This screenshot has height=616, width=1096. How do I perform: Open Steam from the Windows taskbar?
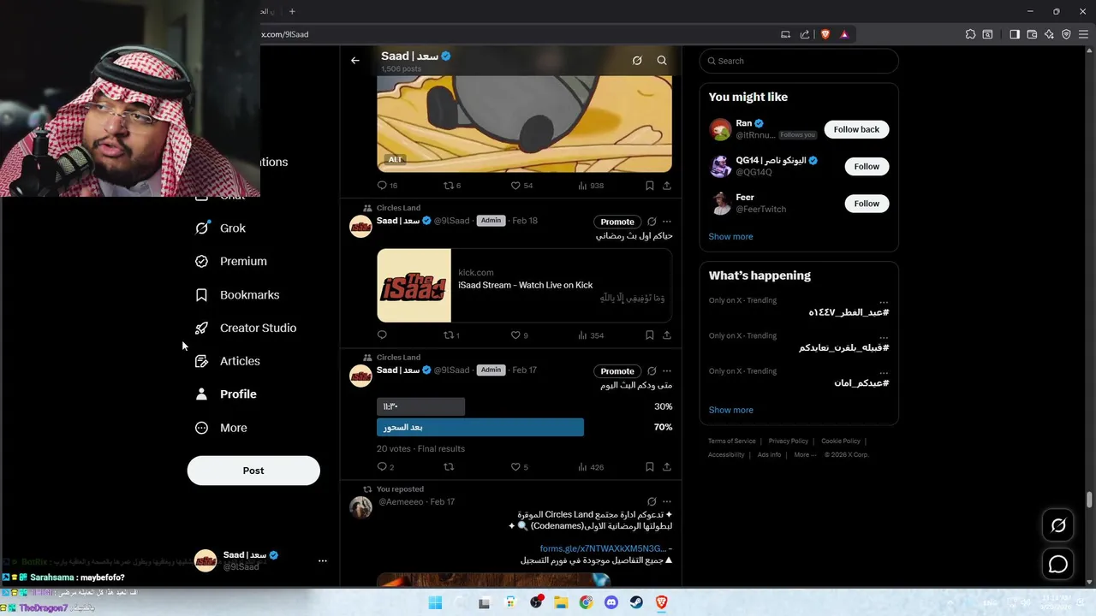(636, 602)
